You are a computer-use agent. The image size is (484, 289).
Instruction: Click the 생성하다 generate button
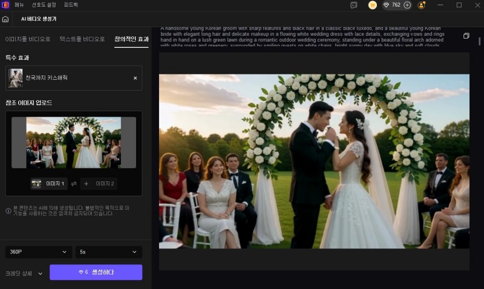pos(96,273)
